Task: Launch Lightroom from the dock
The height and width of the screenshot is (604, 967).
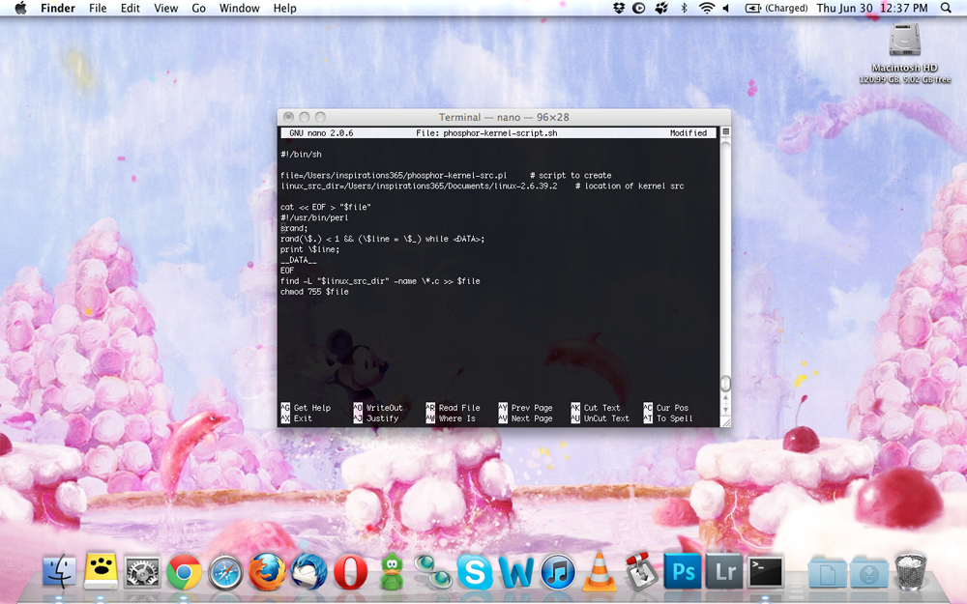Action: 724,571
